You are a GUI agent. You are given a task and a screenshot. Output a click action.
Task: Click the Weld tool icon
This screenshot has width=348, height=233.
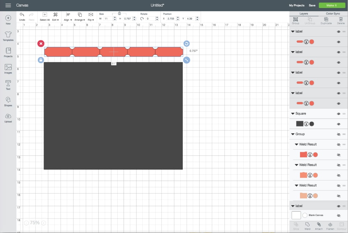tap(307, 226)
